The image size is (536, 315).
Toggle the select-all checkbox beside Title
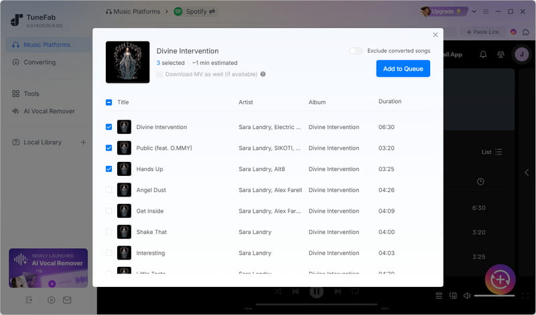coord(109,102)
